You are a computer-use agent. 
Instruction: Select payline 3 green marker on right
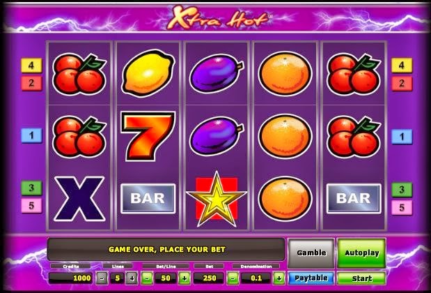[x=402, y=190]
